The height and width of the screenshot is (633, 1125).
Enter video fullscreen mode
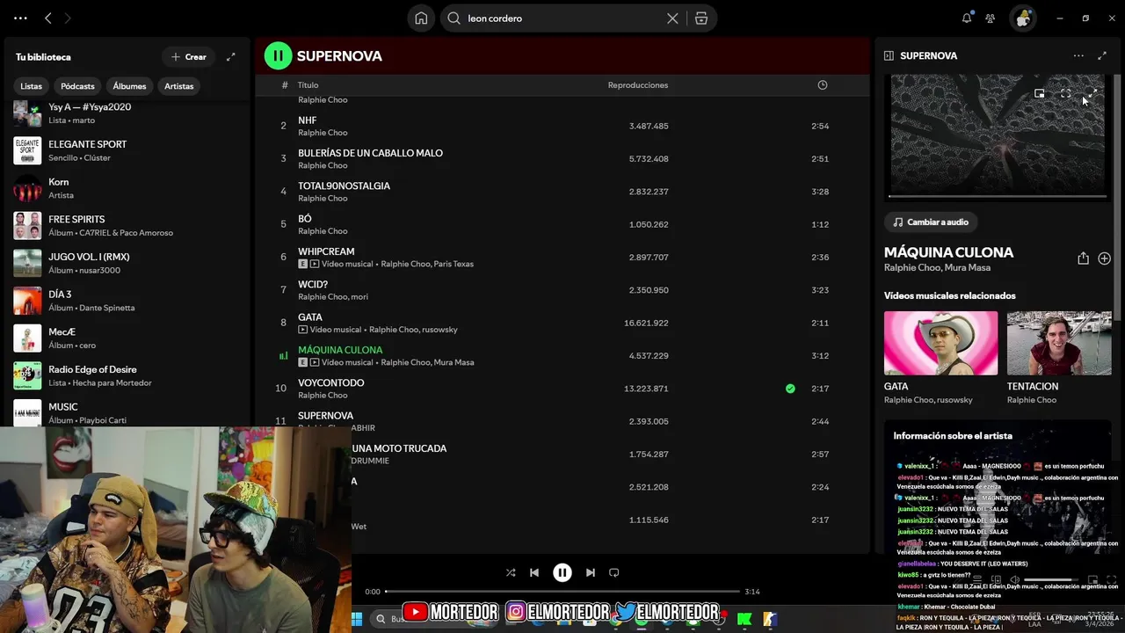coord(1065,93)
